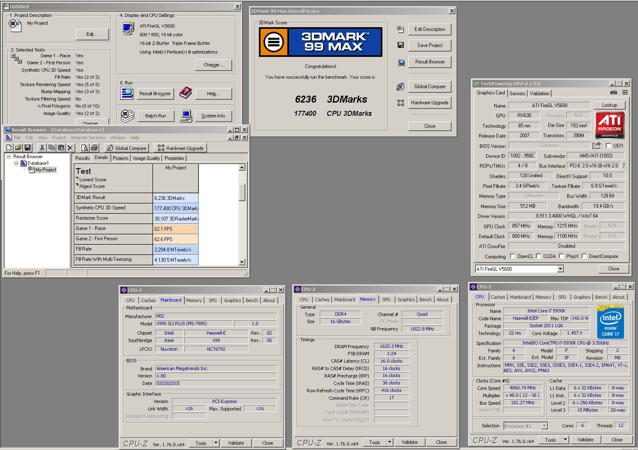Click the Close button in 3DMark score window
This screenshot has width=638, height=450.
coord(430,126)
